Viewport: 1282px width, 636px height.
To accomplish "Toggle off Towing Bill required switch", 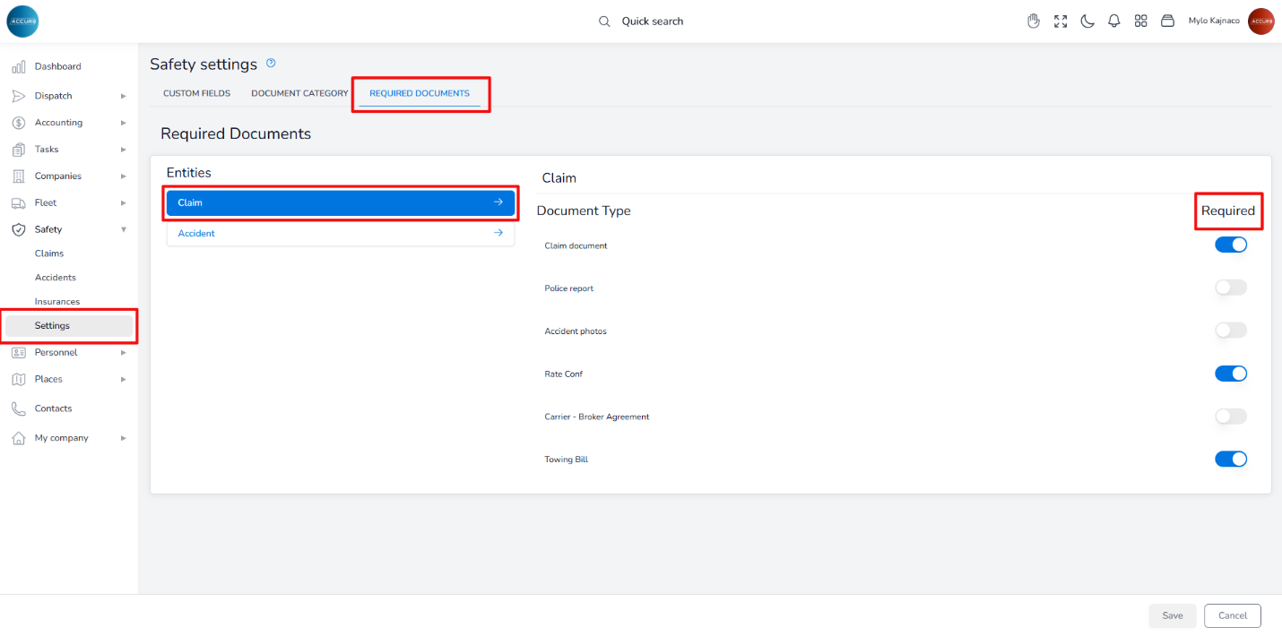I will pos(1230,459).
